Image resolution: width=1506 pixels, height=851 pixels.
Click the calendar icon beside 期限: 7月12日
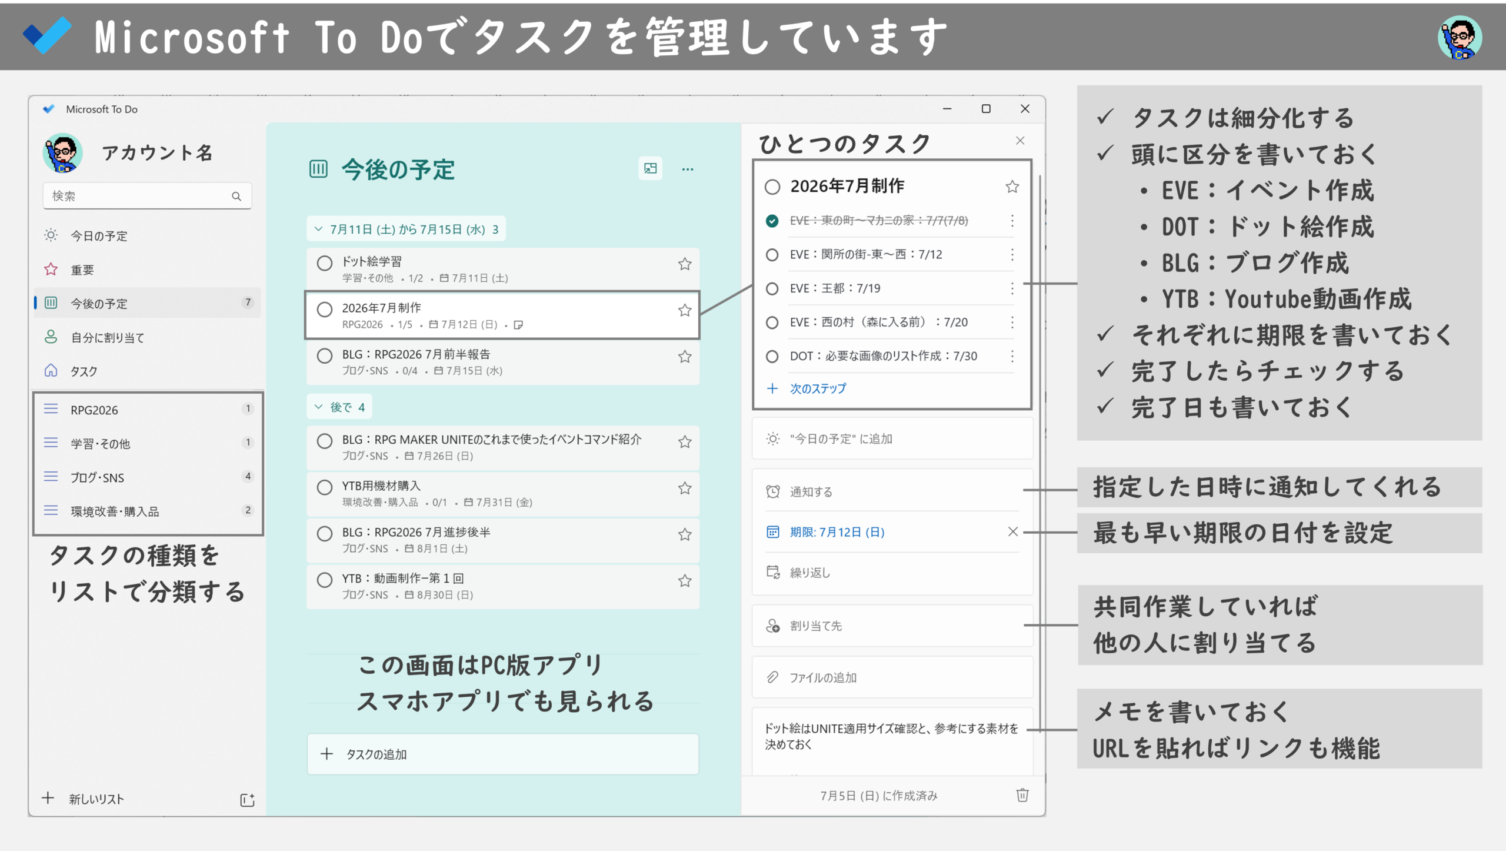tap(772, 533)
